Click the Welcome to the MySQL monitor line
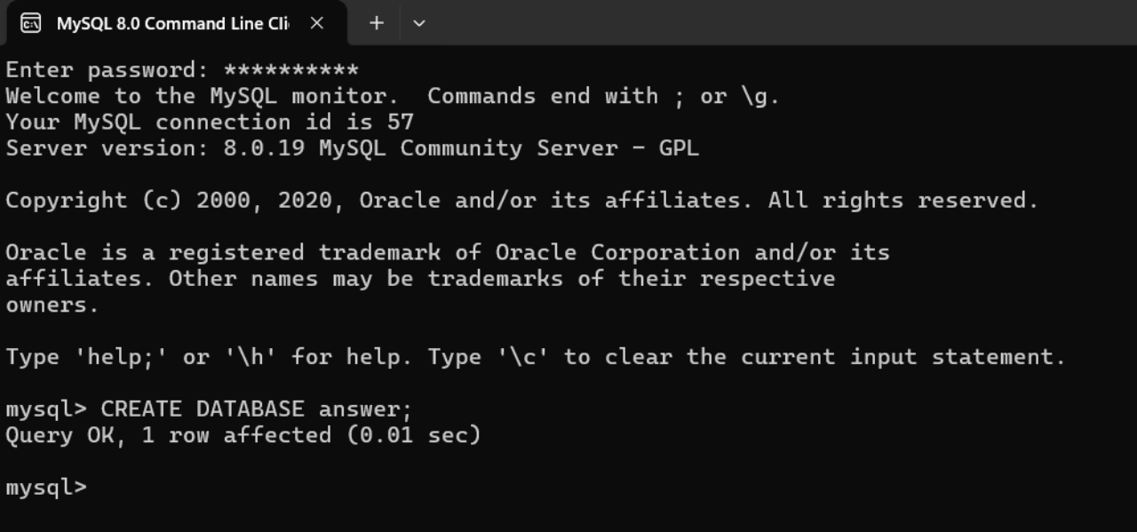 pos(391,95)
